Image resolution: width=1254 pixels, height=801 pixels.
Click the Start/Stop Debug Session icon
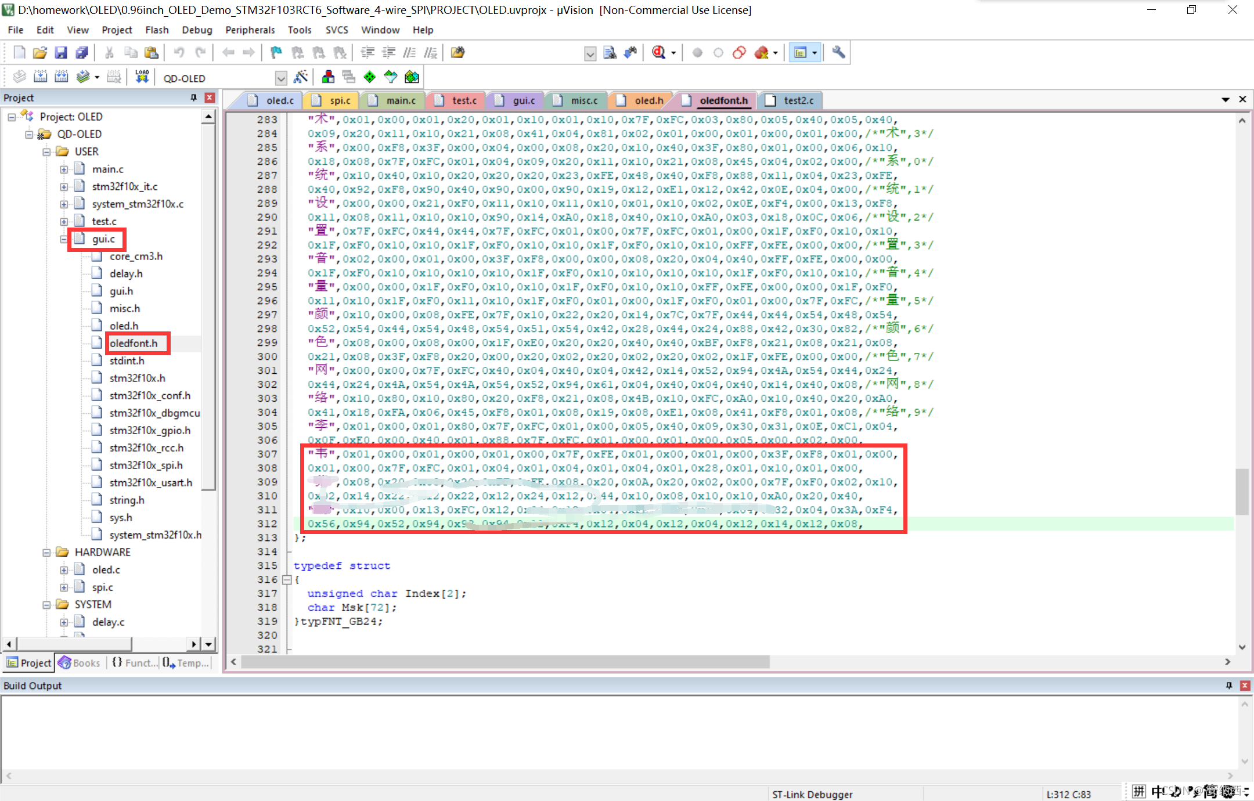[658, 53]
